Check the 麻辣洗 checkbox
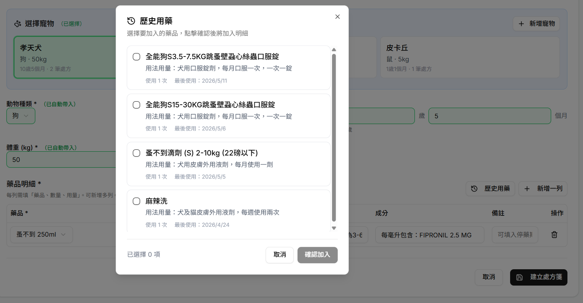Image resolution: width=583 pixels, height=303 pixels. point(136,201)
